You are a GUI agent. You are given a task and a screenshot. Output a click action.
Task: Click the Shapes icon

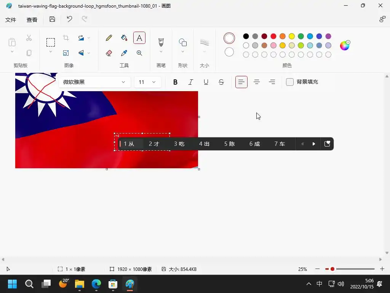coord(183,42)
